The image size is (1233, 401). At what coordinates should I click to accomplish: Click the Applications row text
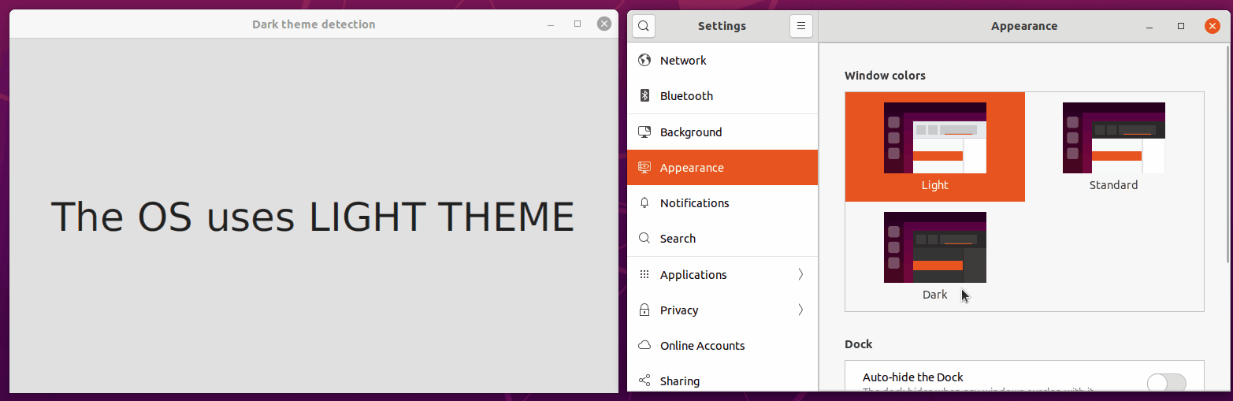[693, 275]
